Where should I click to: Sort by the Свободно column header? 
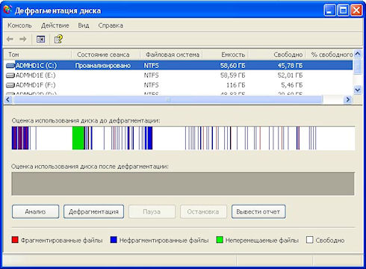(x=277, y=55)
